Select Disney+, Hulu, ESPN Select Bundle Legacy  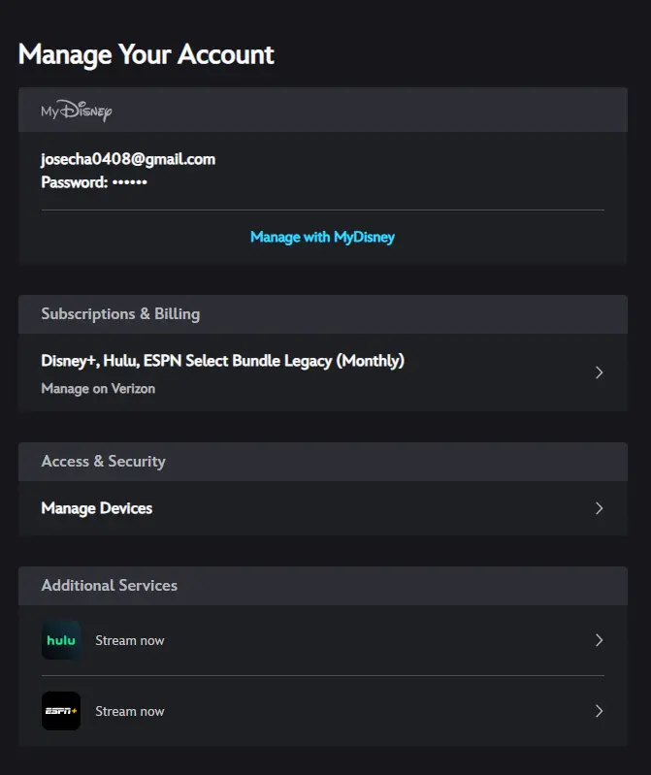[222, 361]
